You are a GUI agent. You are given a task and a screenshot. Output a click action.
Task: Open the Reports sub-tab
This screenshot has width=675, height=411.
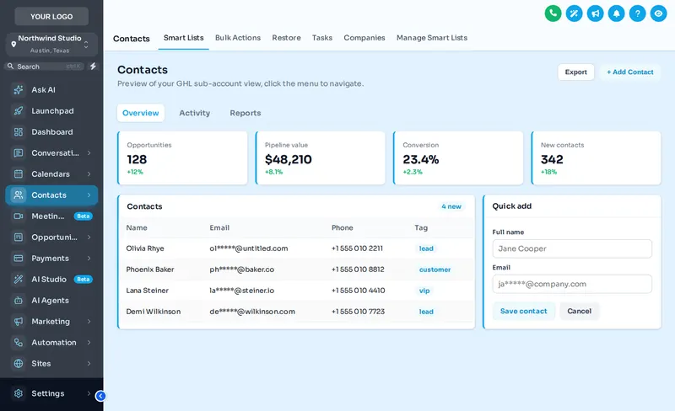coord(246,113)
